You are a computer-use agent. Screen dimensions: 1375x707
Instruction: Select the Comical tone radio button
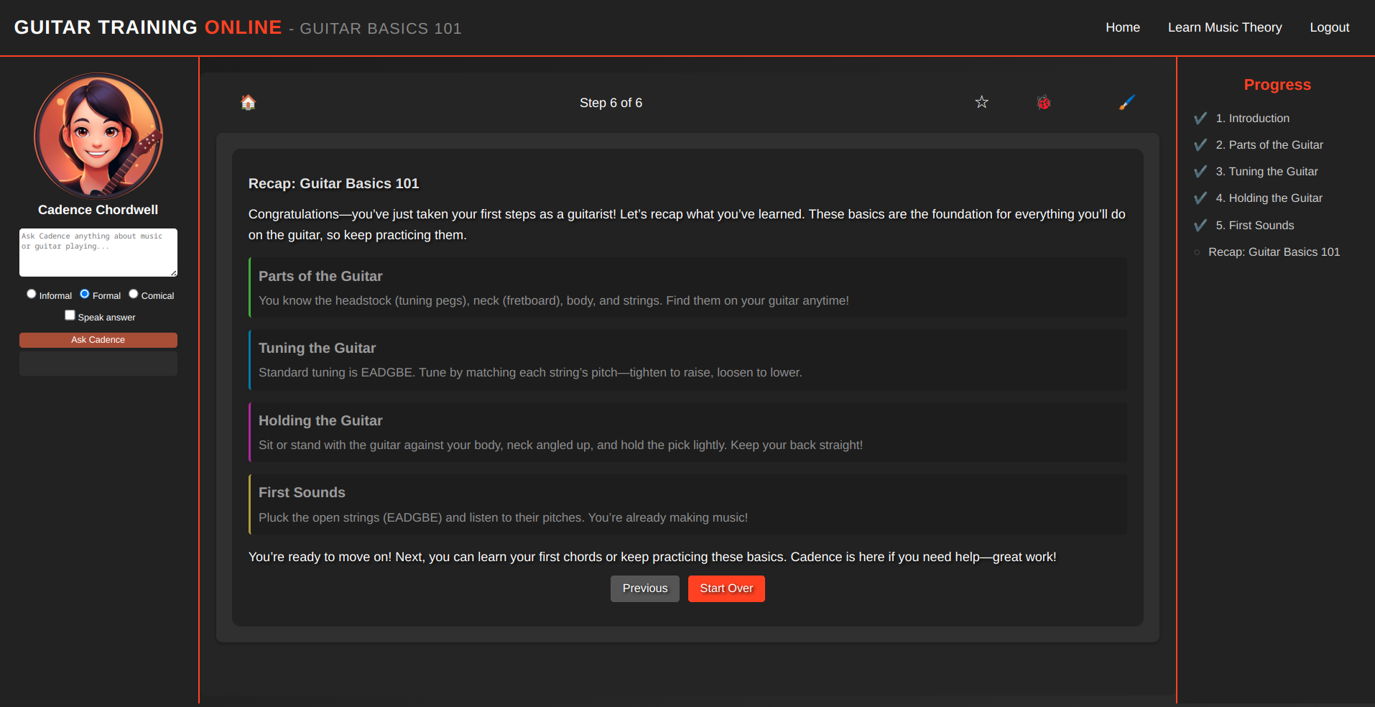(x=134, y=294)
